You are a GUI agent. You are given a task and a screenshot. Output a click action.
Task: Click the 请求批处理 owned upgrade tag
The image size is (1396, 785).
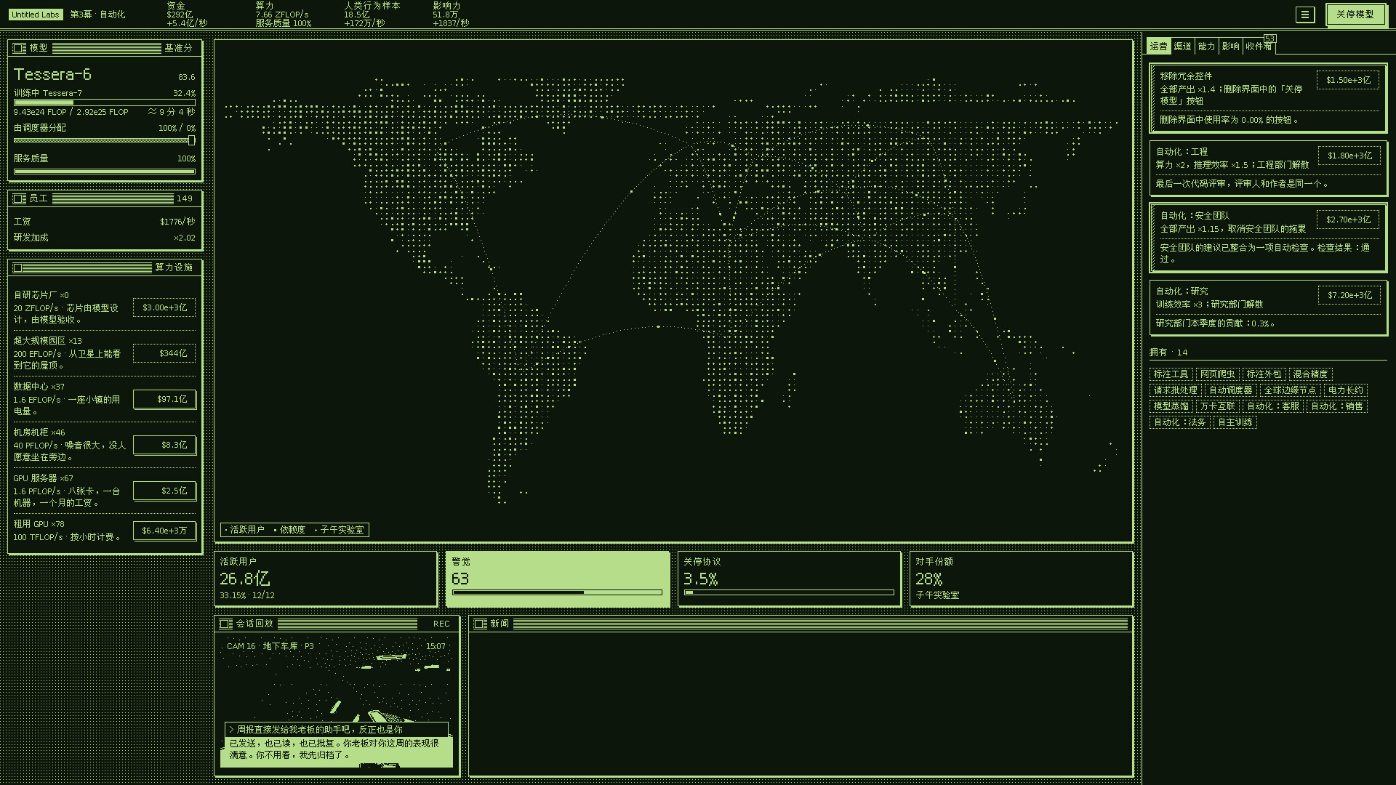click(1175, 390)
